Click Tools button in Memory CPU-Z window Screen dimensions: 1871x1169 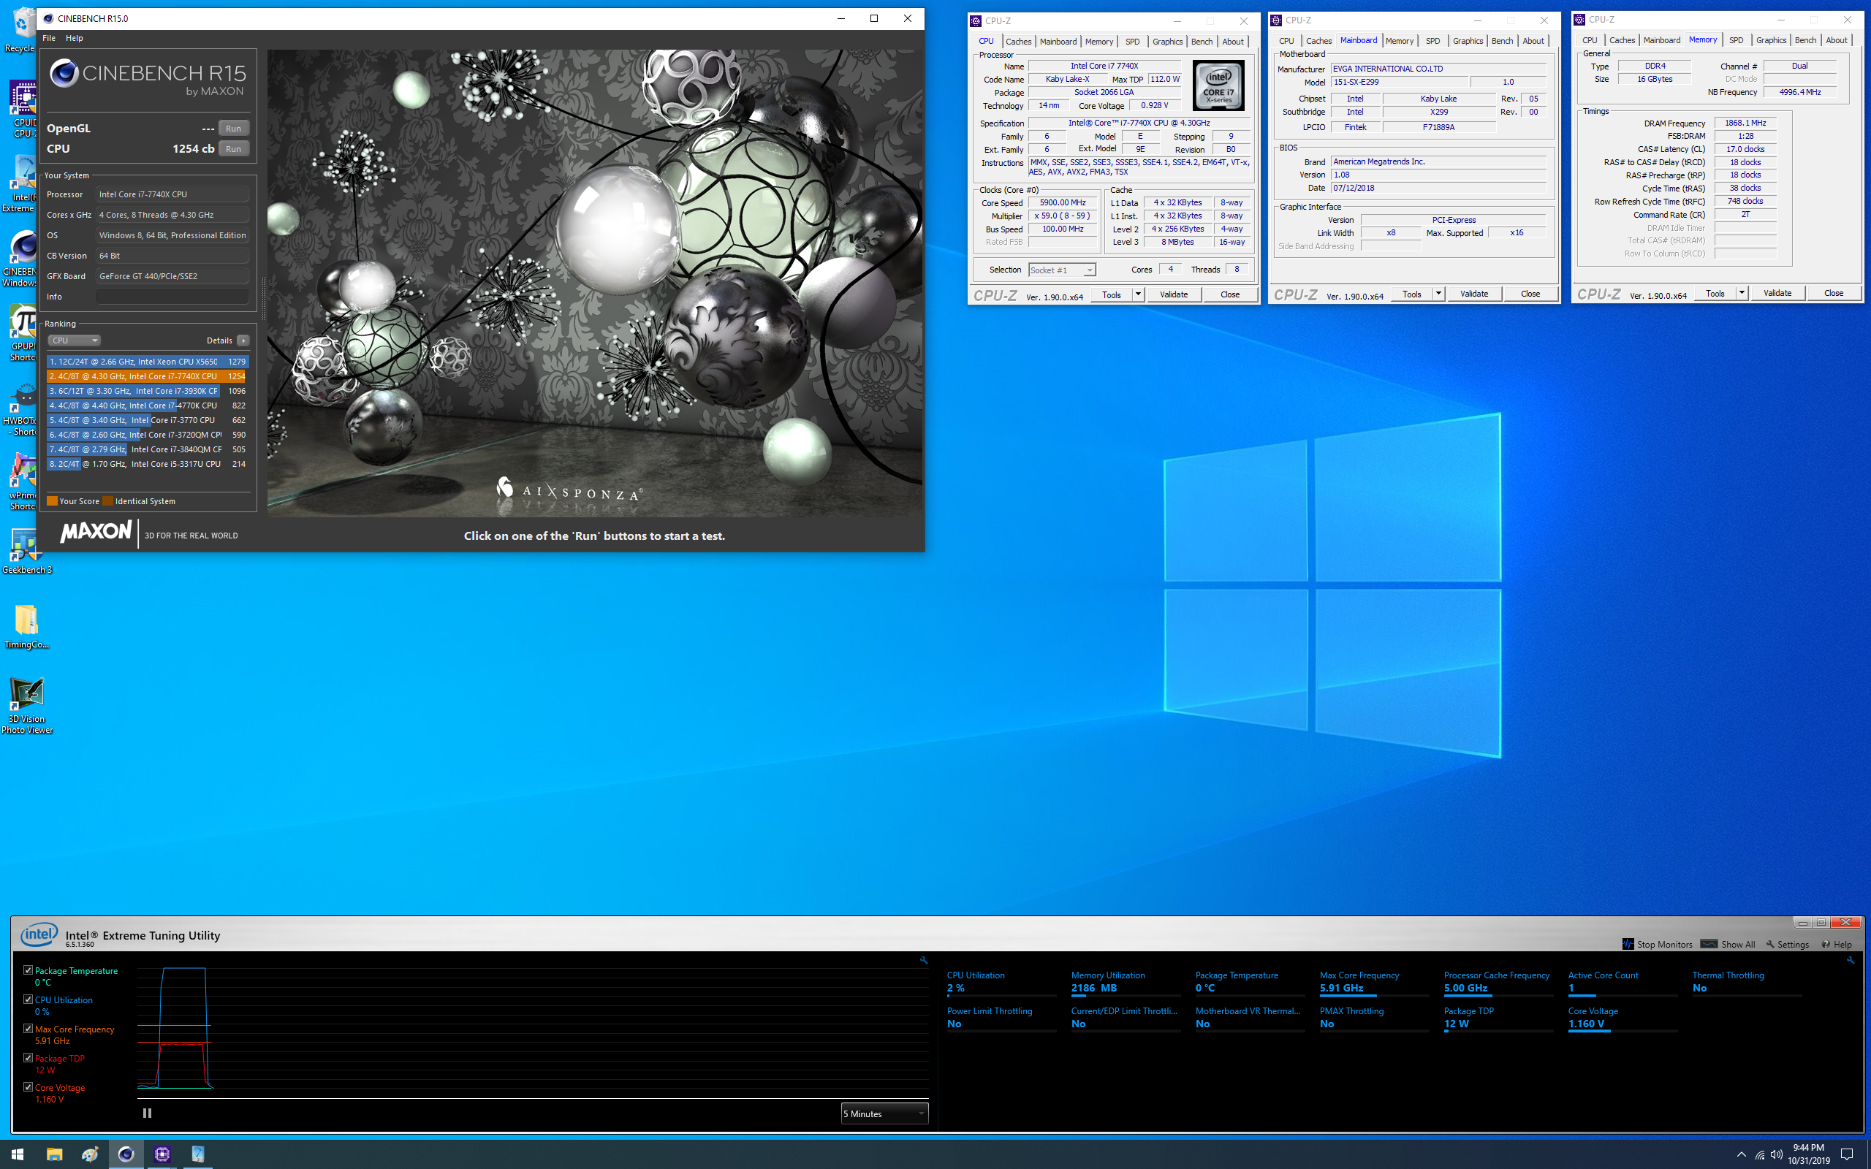click(1715, 293)
